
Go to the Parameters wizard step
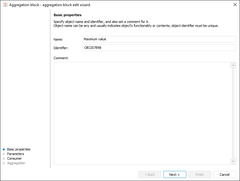tap(16, 154)
